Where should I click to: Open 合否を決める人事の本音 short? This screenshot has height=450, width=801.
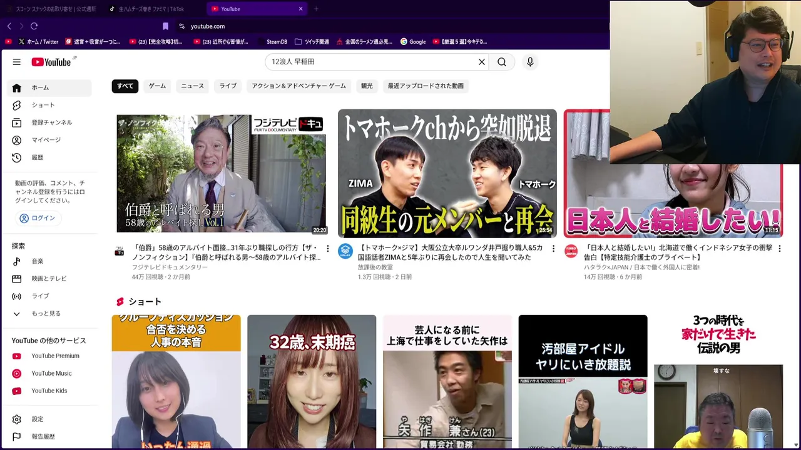(176, 381)
